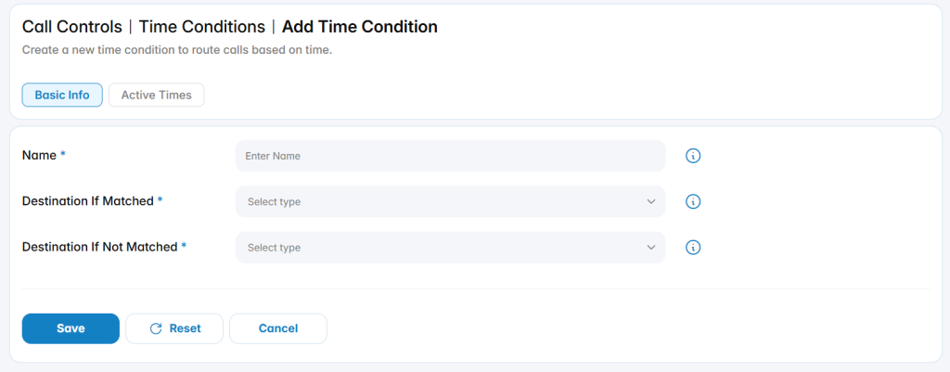Screen dimensions: 950x372
Task: Open the Destination If Not Matched select type dropdown
Action: coord(450,247)
